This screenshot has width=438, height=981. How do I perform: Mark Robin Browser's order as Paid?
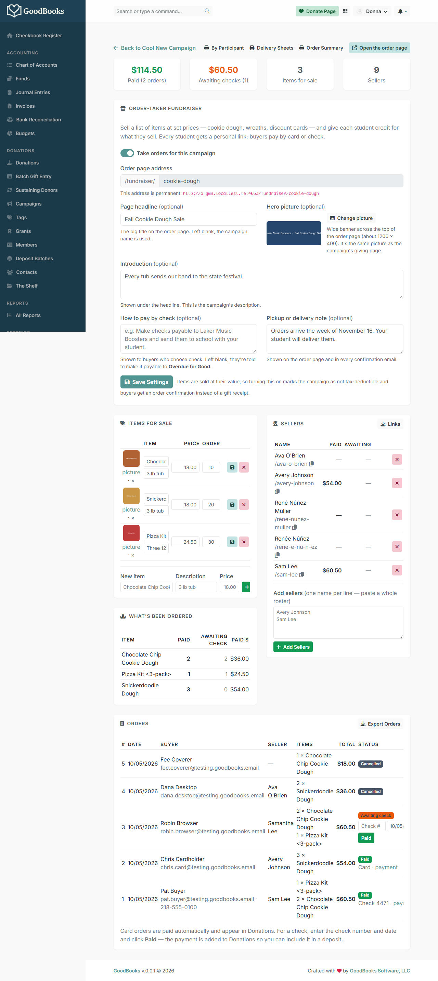coord(366,838)
